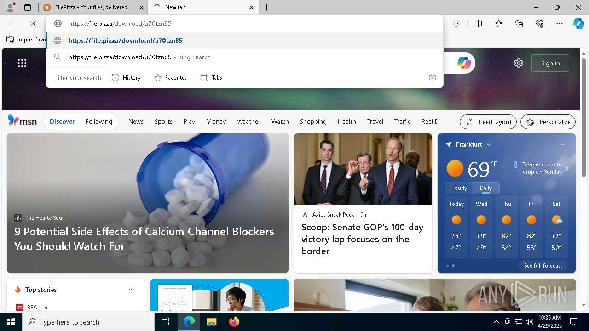Click Windows taskbar search box
This screenshot has height=331, width=589.
(x=88, y=322)
